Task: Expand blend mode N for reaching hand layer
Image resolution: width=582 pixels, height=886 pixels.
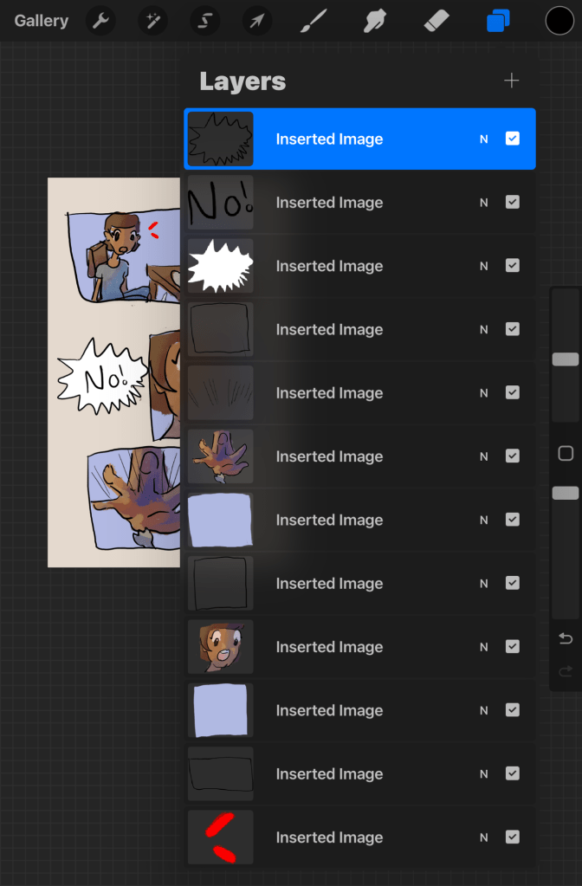Action: [x=484, y=456]
